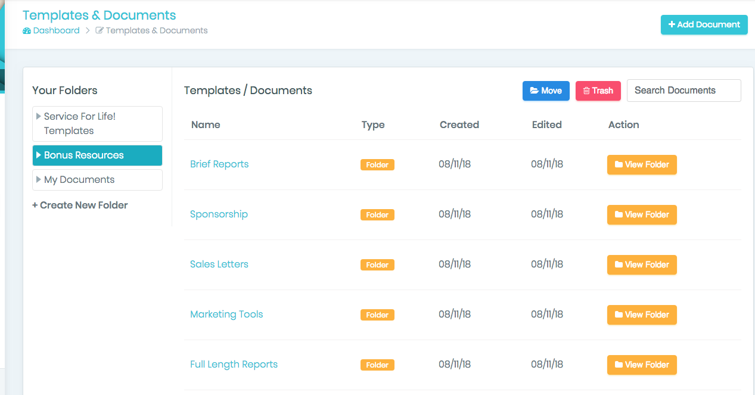755x395 pixels.
Task: Click the trash can icon on the Trash button
Action: 586,91
